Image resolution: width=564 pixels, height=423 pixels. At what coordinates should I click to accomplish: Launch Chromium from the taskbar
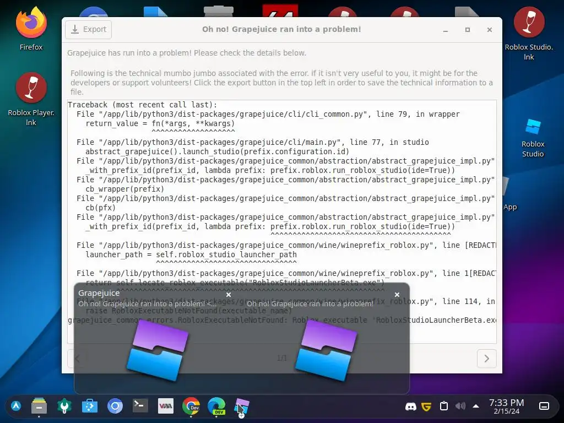pos(115,406)
